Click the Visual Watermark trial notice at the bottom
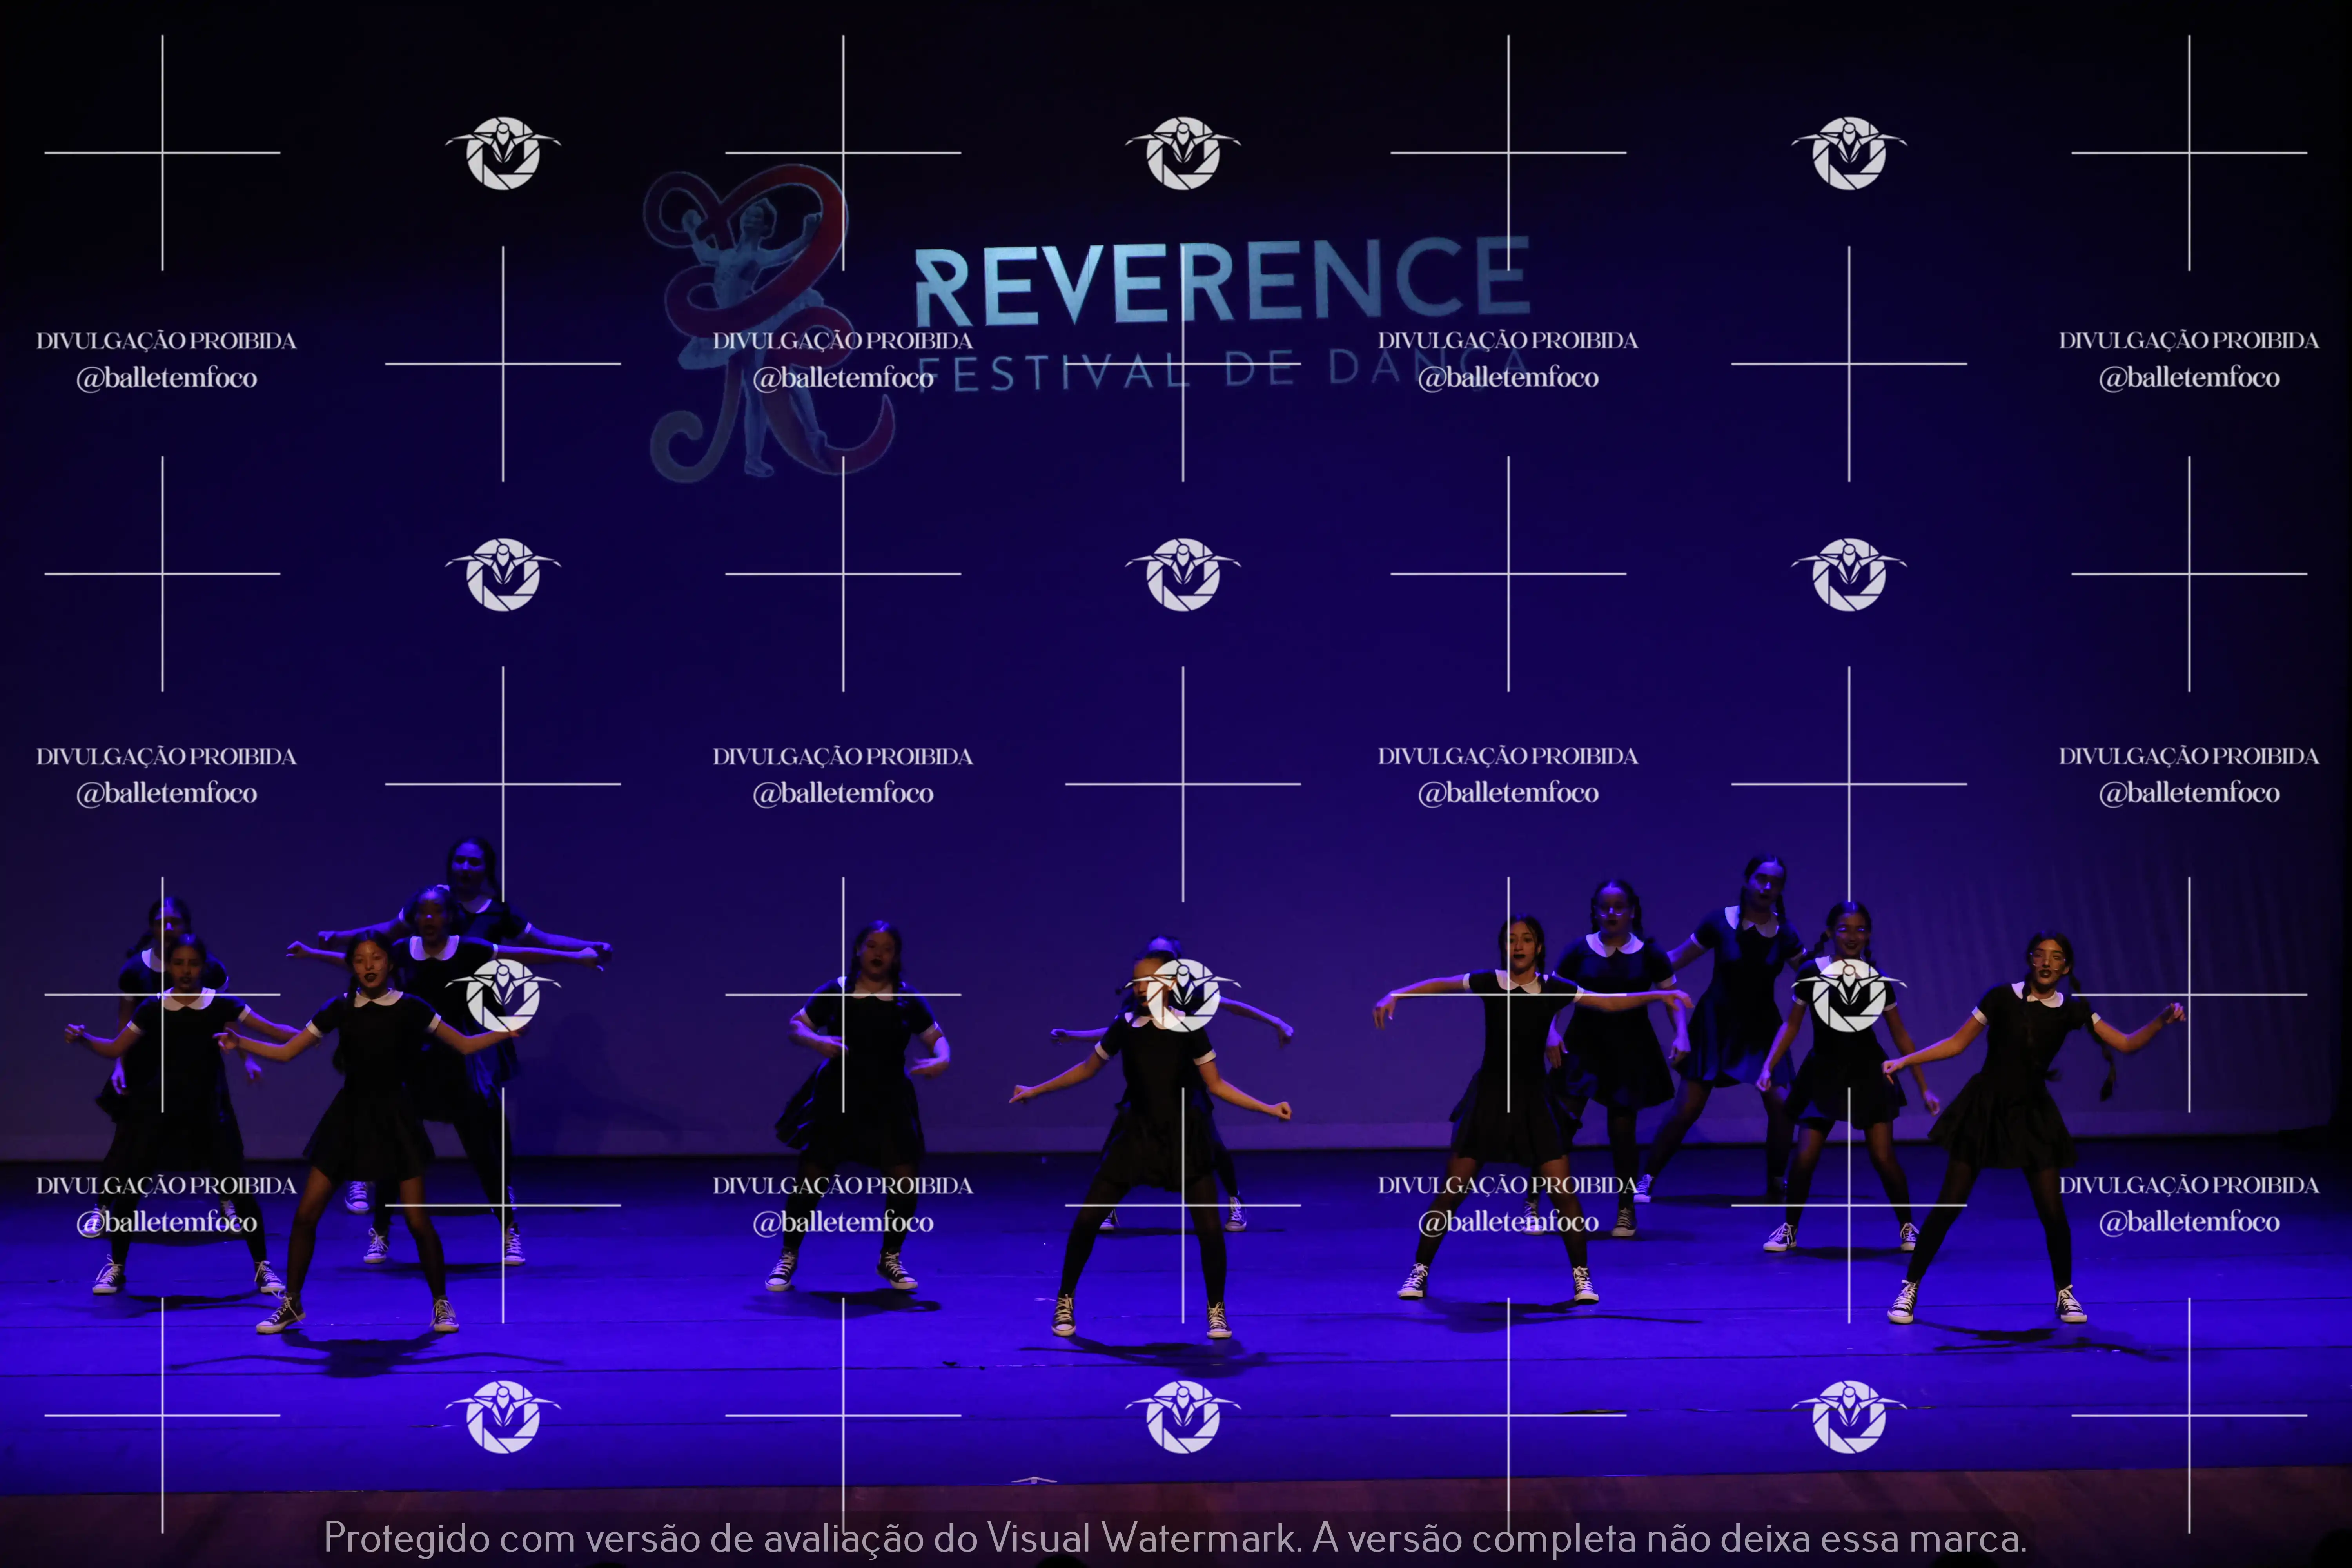 [1175, 1537]
